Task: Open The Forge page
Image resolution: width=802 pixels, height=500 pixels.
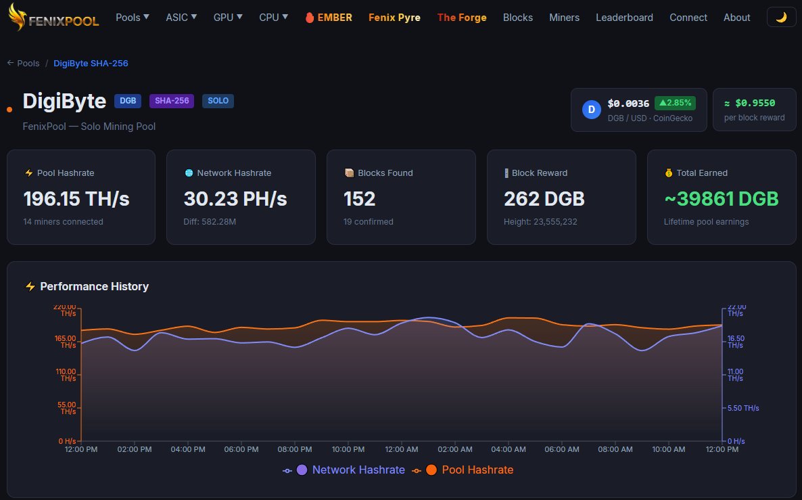Action: point(462,18)
